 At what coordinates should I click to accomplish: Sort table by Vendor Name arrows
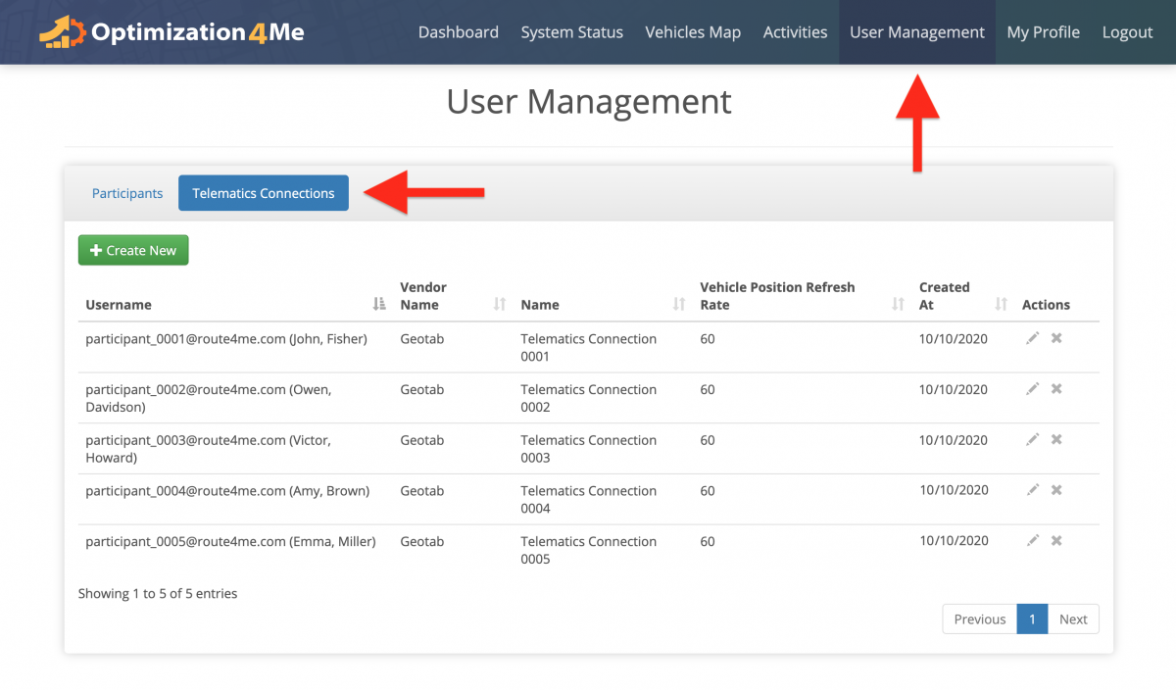pos(500,305)
